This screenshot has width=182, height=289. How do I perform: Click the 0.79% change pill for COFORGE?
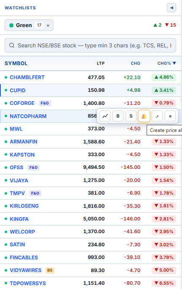(x=164, y=103)
